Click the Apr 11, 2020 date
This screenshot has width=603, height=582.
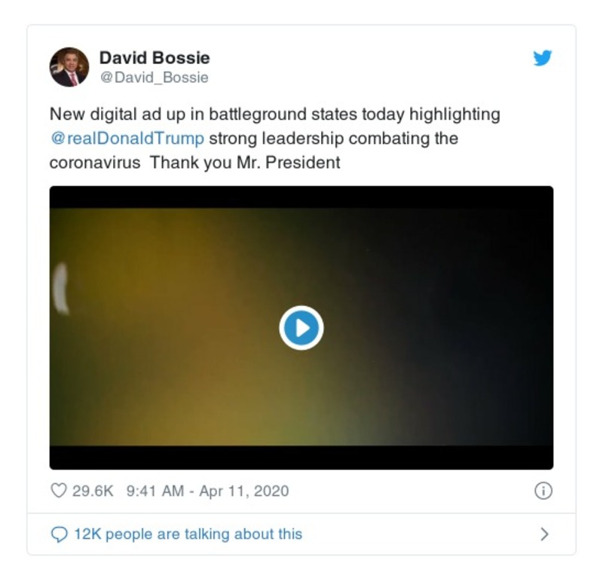pyautogui.click(x=243, y=491)
